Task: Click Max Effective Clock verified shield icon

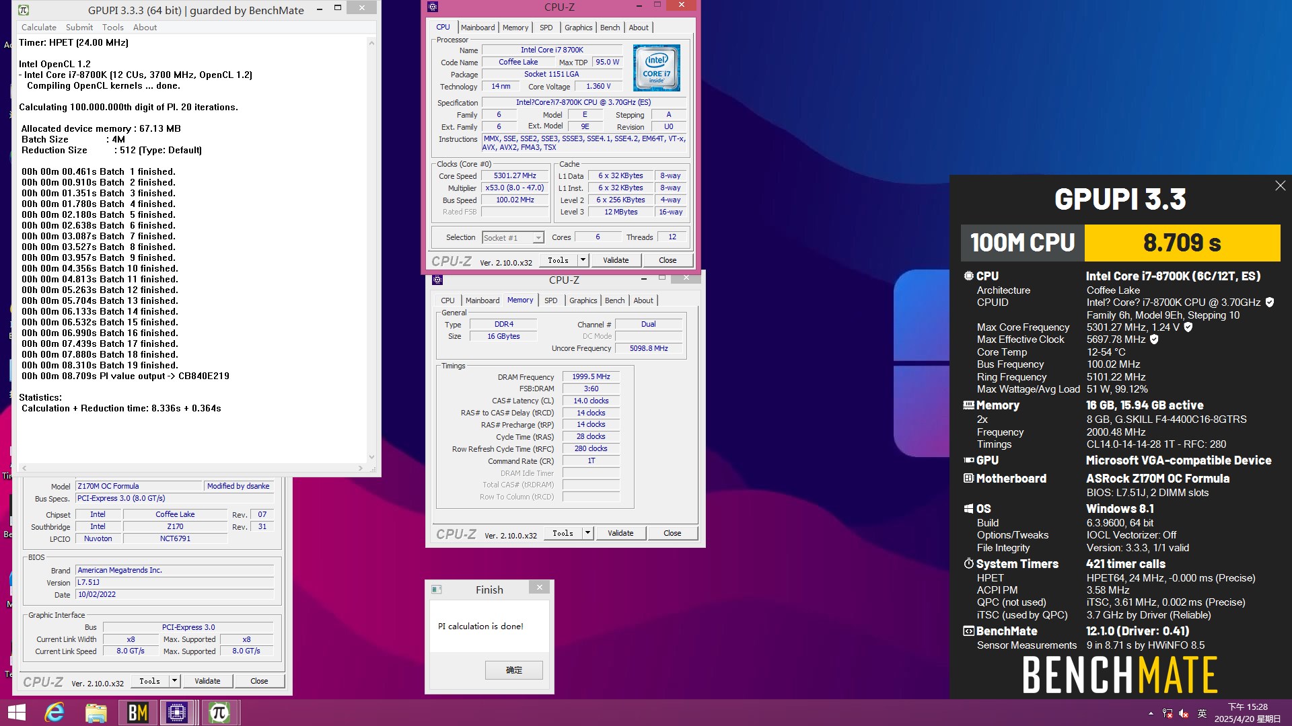Action: point(1154,339)
